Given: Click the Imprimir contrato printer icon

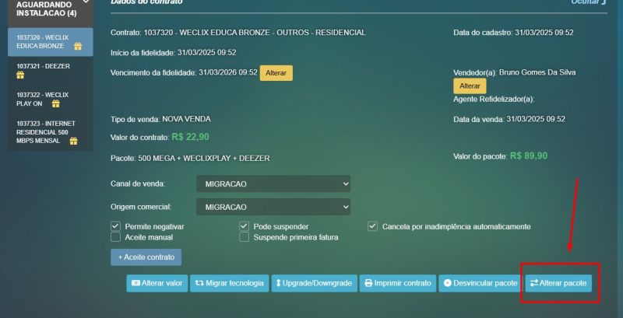Looking at the screenshot, I should [368, 284].
